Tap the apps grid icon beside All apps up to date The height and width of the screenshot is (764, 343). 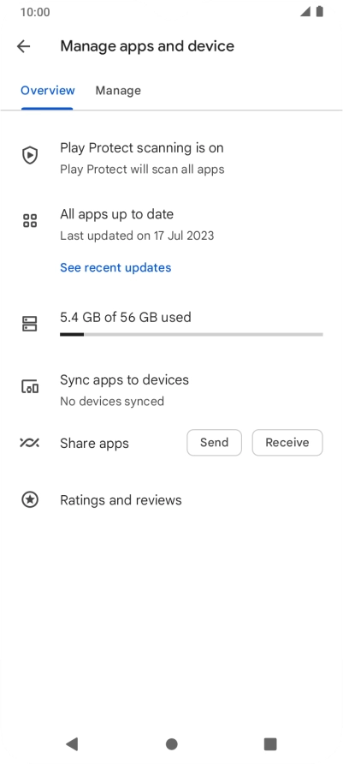30,221
